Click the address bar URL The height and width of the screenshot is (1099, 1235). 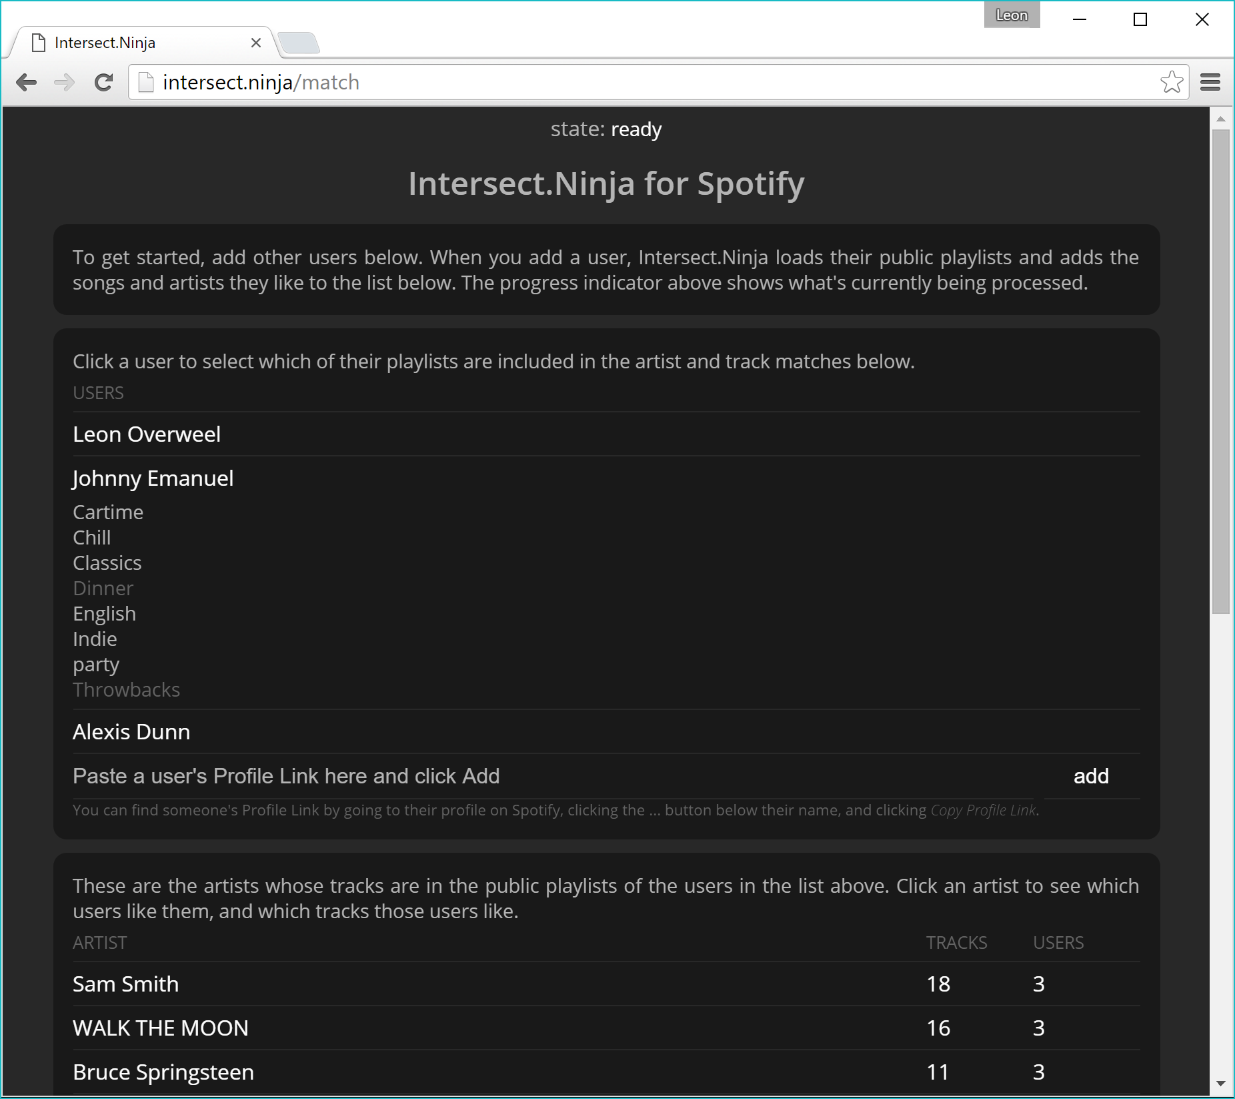coord(261,82)
